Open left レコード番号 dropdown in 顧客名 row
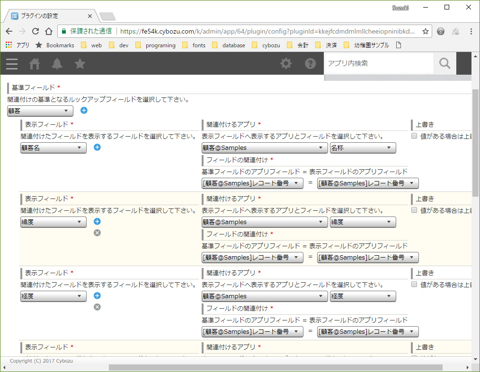Viewport: 480px width, 372px height. coord(252,183)
